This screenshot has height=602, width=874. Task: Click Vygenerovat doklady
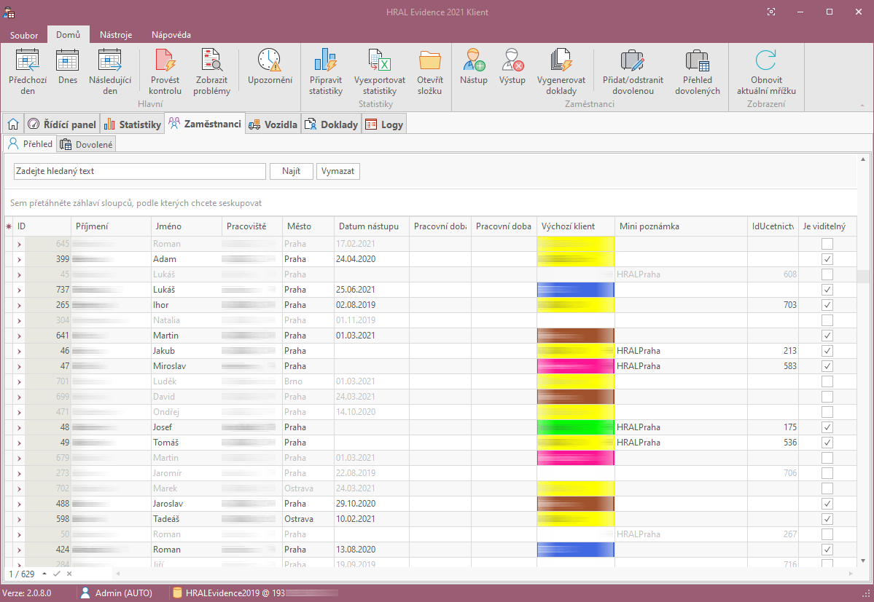point(561,72)
